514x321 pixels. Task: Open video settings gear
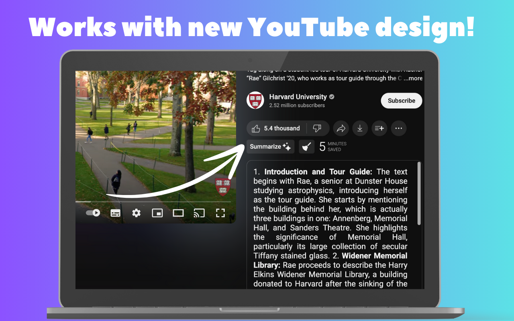coord(137,213)
